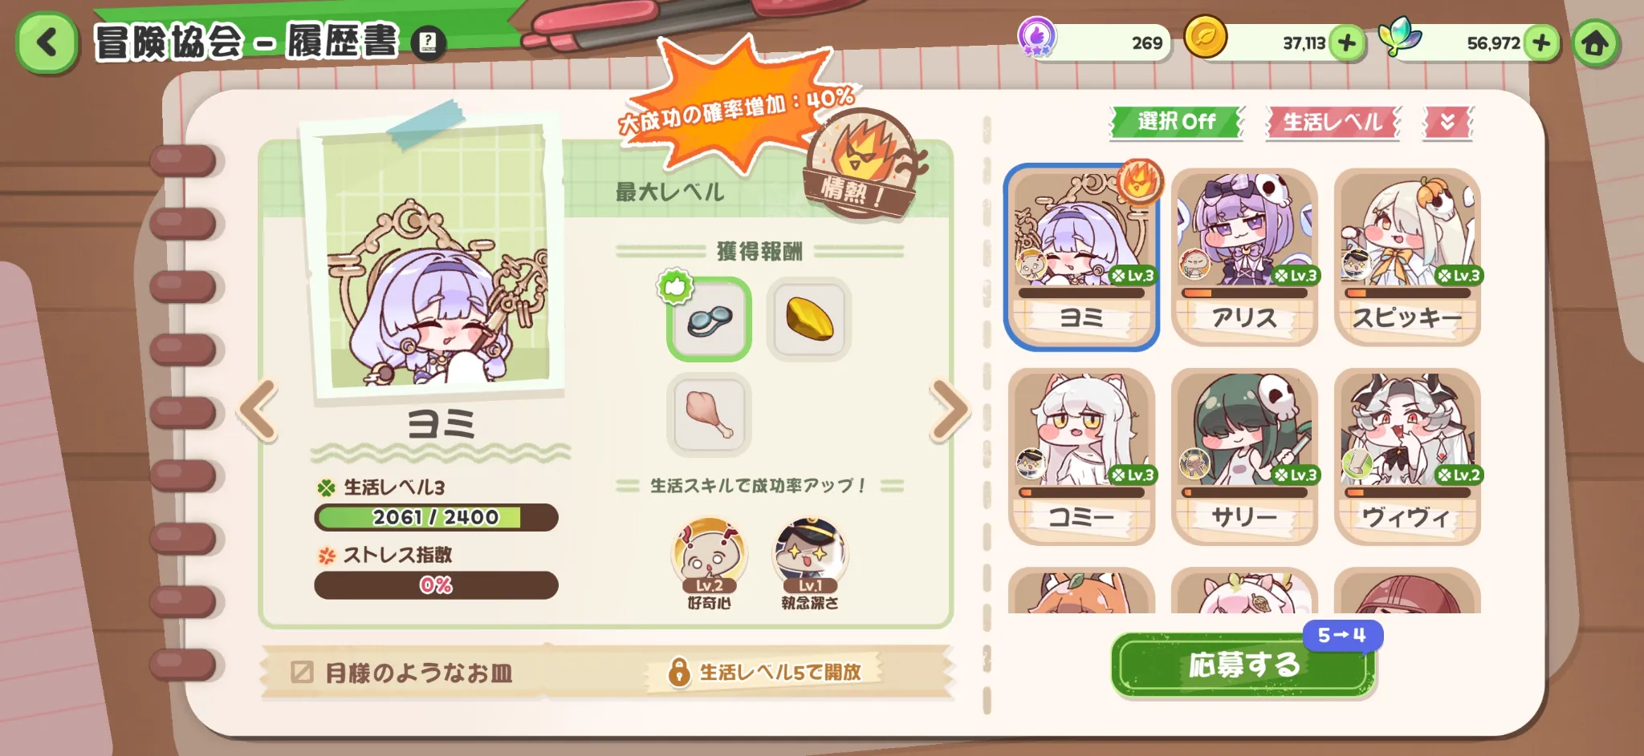
Task: Show previous character with left arrow
Action: [258, 410]
